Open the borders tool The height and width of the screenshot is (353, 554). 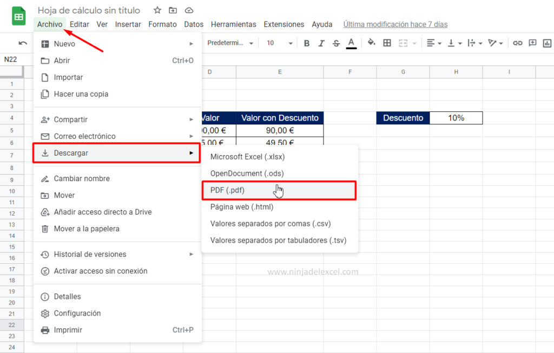point(387,43)
